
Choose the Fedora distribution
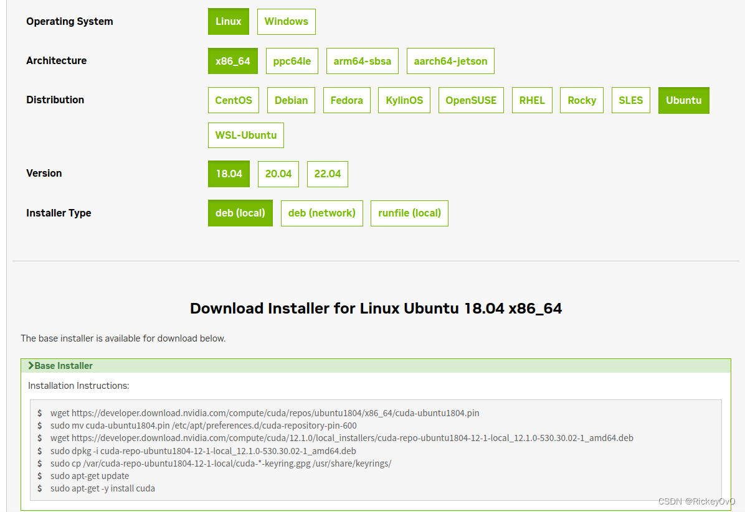click(346, 100)
